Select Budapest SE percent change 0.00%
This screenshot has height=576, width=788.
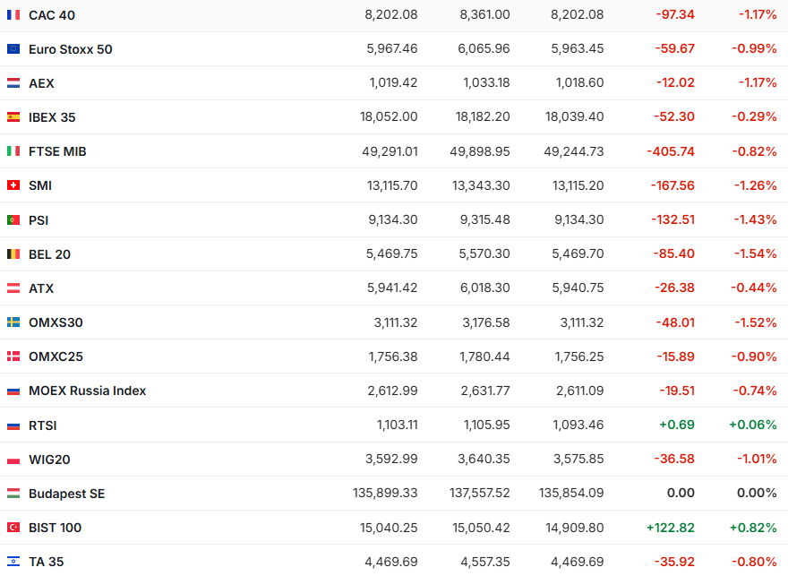(x=757, y=493)
